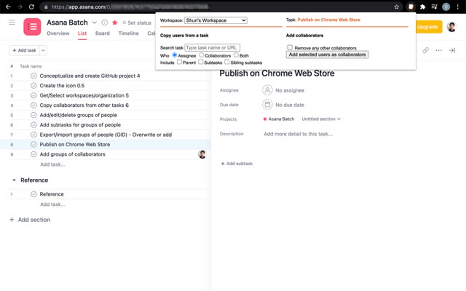This screenshot has height=291, width=466.
Task: Expand the Add task dropdown arrow
Action: [42, 51]
